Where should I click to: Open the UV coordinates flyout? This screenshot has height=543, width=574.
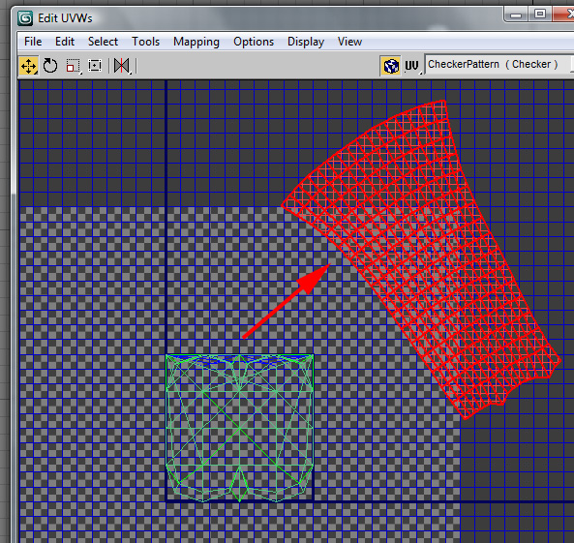coord(412,66)
